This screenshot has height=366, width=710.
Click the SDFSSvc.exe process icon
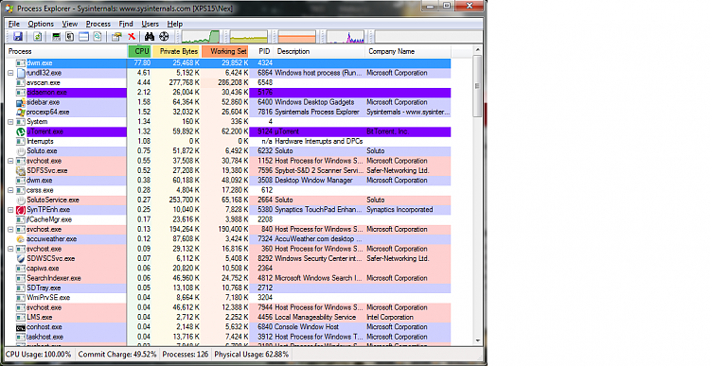21,171
